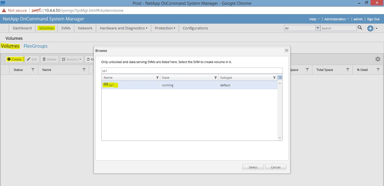Open the settings gear above the volumes table

(378, 59)
